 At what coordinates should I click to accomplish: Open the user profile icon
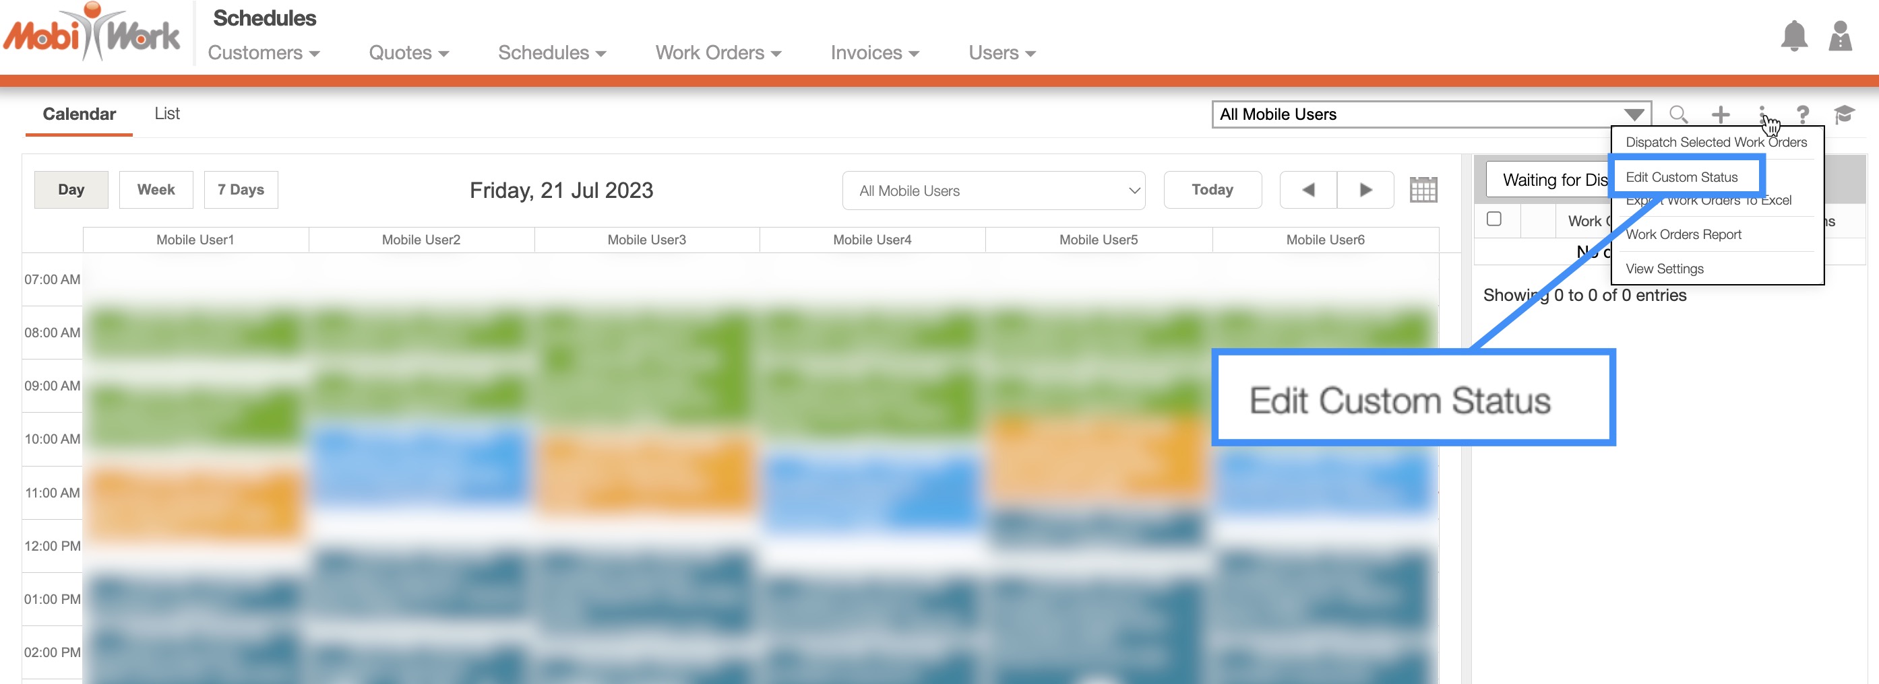[x=1840, y=36]
